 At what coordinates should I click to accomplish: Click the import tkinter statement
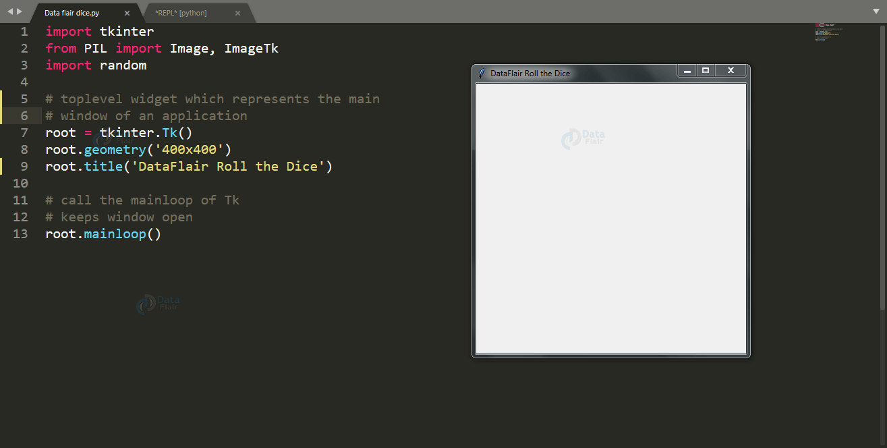(x=98, y=31)
